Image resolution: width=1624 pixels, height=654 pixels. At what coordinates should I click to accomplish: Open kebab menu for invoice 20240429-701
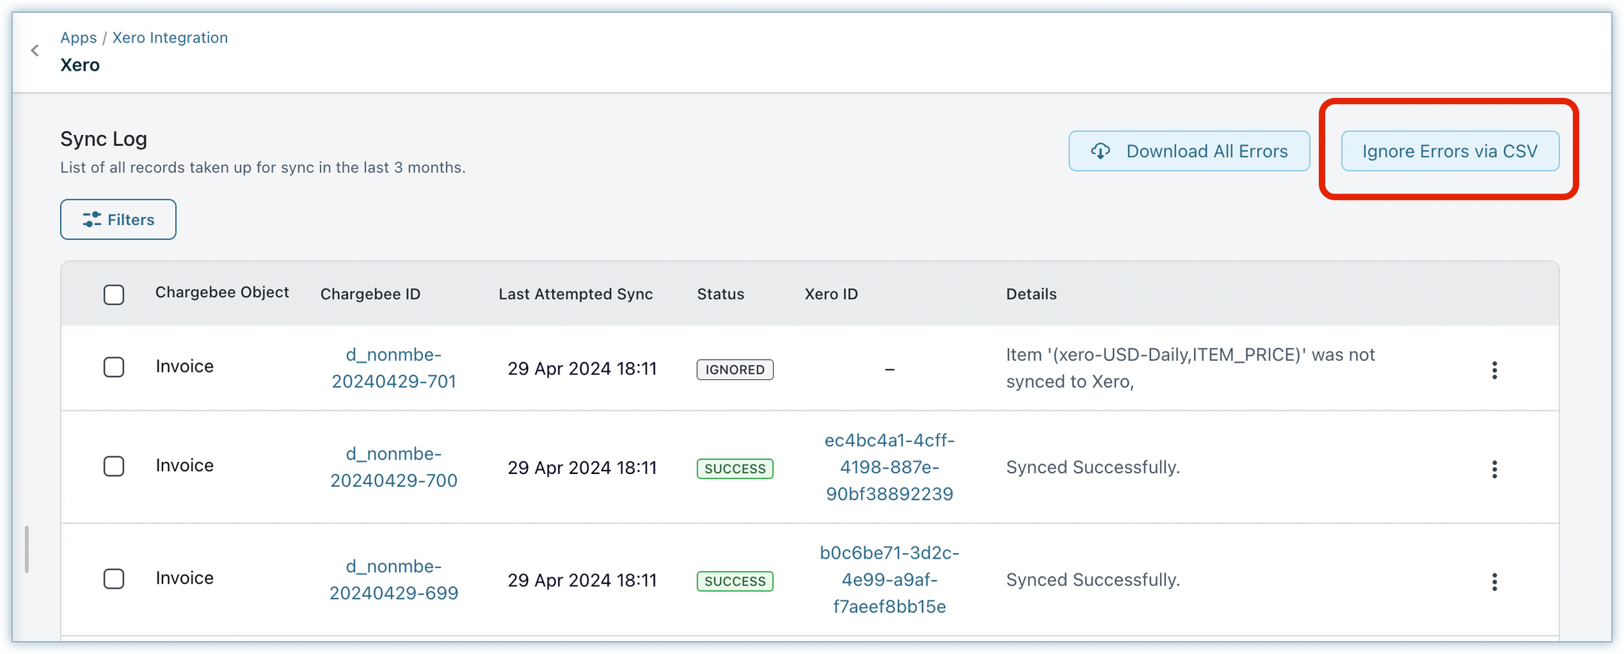pos(1494,370)
